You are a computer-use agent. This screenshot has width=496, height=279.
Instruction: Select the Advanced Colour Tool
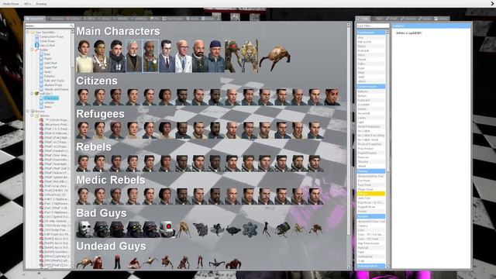pyautogui.click(x=371, y=222)
